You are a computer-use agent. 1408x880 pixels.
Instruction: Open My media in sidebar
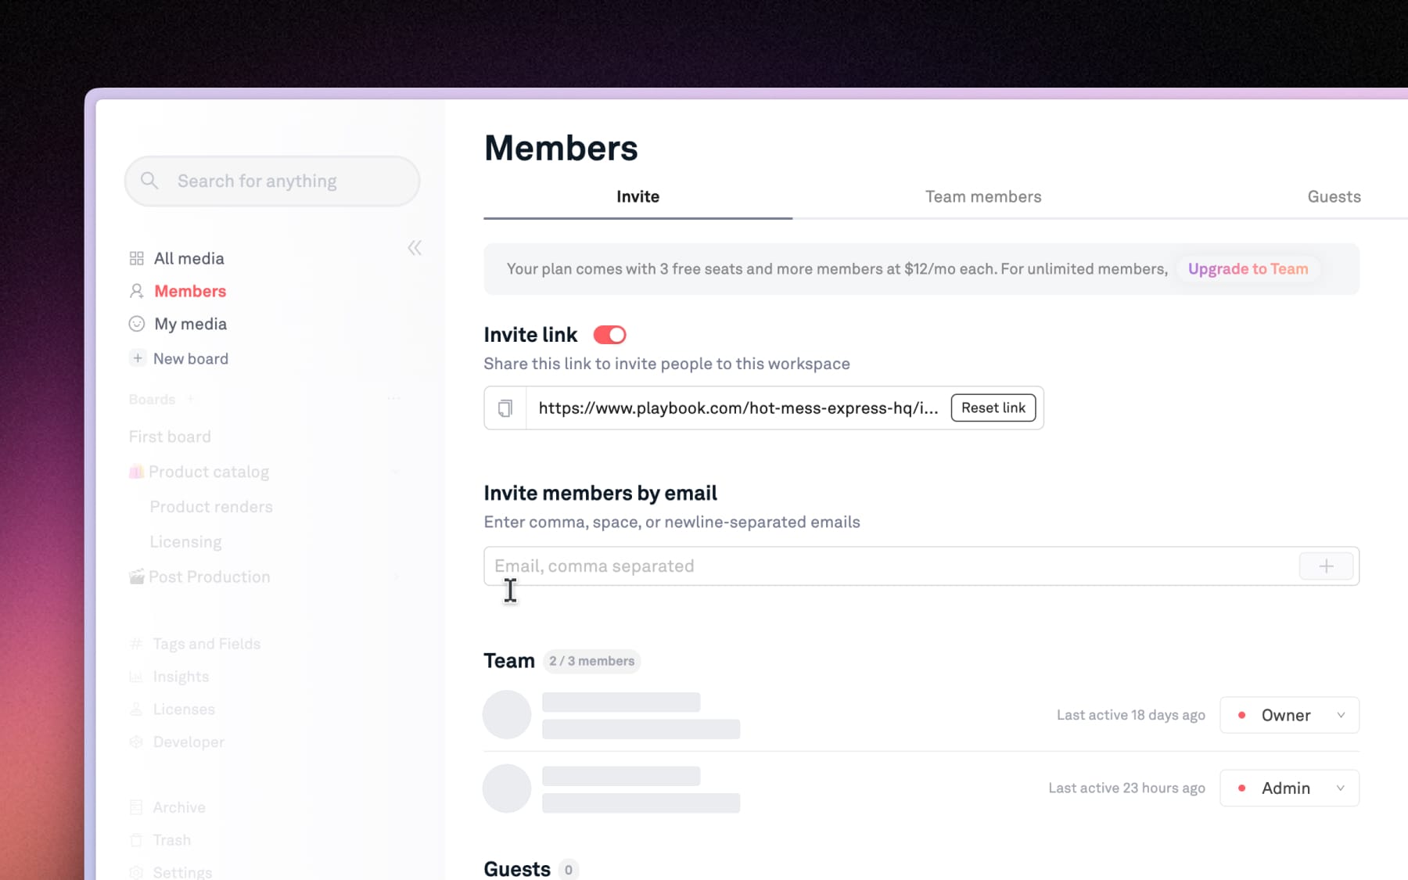(x=190, y=324)
